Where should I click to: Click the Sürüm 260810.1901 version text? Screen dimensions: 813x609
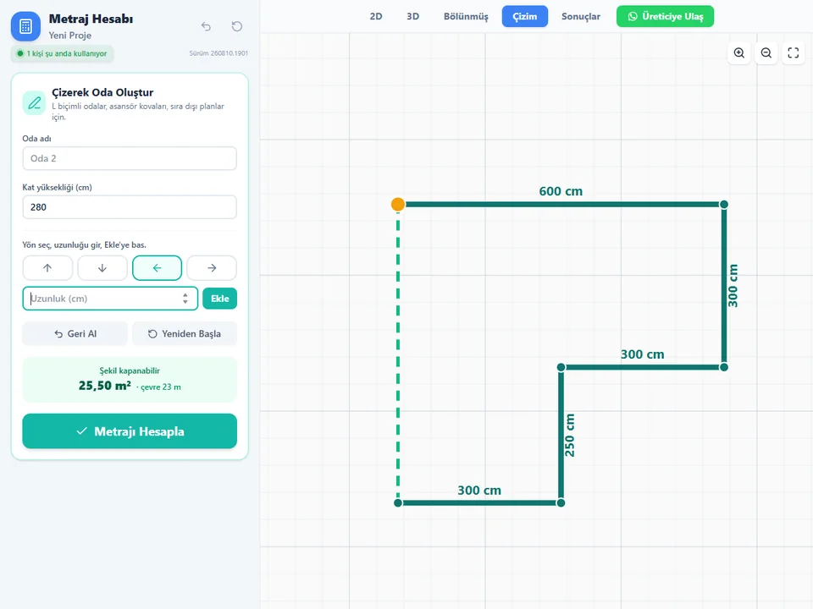[218, 53]
